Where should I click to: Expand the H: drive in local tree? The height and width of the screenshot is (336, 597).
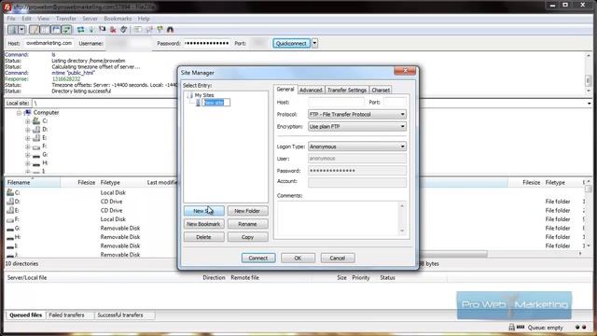(27, 163)
